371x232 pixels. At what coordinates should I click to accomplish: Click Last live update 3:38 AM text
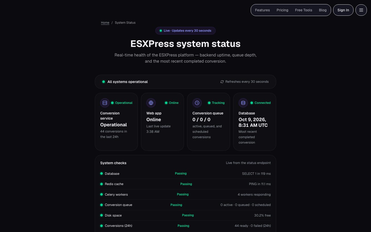(158, 129)
